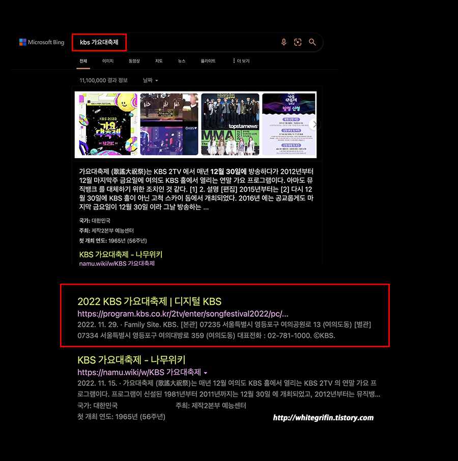
Task: Open 2022 KBS 가요대축제 | 디지털 KBS result
Action: pyautogui.click(x=149, y=301)
